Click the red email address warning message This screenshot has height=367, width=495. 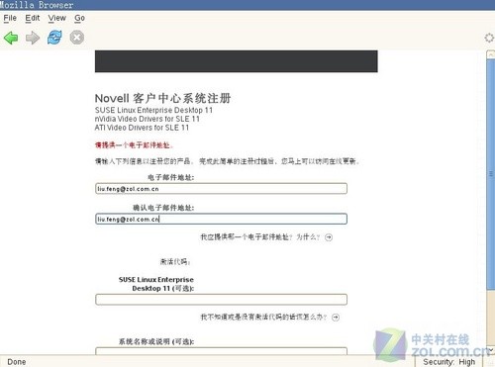coord(134,145)
